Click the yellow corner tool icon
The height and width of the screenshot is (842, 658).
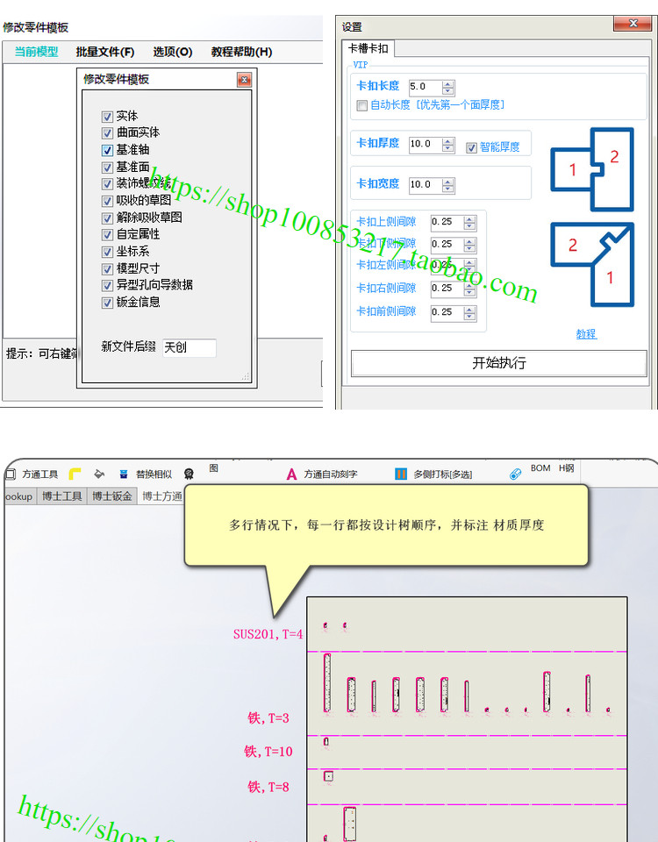(x=75, y=474)
